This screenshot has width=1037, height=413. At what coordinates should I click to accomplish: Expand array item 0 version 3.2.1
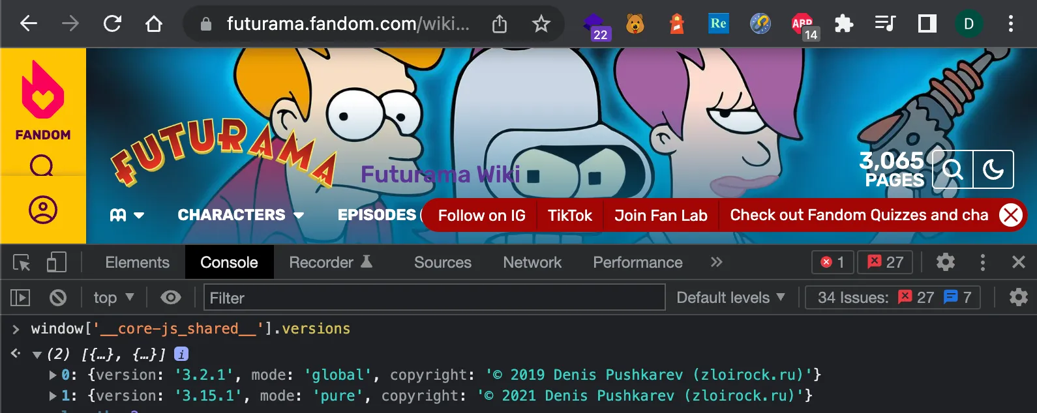pos(52,375)
